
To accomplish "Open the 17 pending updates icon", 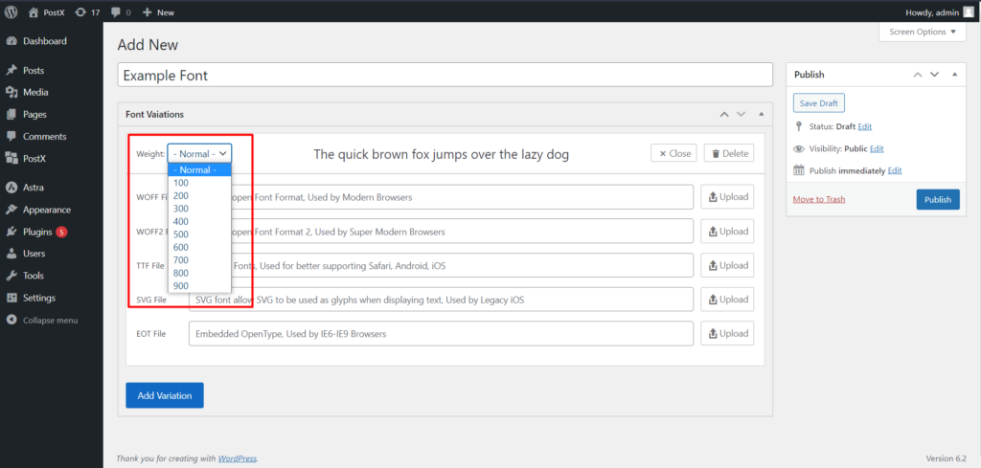I will click(87, 11).
